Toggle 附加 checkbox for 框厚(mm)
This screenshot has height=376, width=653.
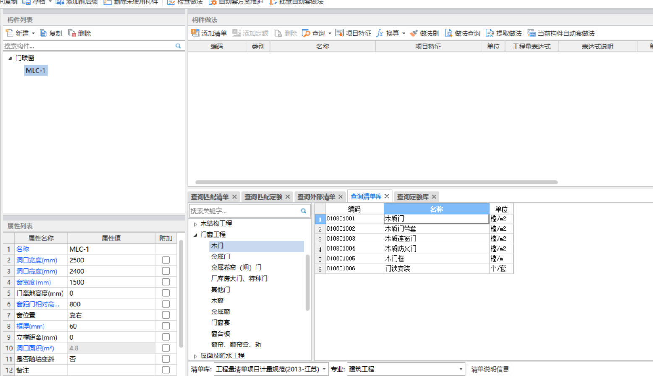coord(166,326)
